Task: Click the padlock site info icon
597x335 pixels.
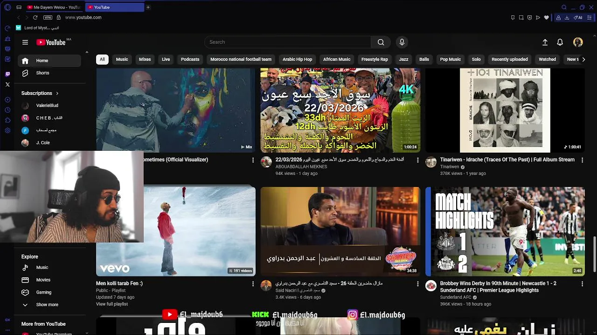Action: click(59, 17)
